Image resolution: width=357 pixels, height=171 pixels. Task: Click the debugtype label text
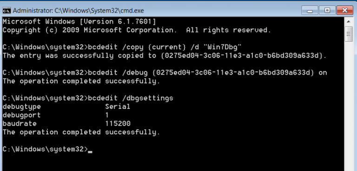point(22,107)
